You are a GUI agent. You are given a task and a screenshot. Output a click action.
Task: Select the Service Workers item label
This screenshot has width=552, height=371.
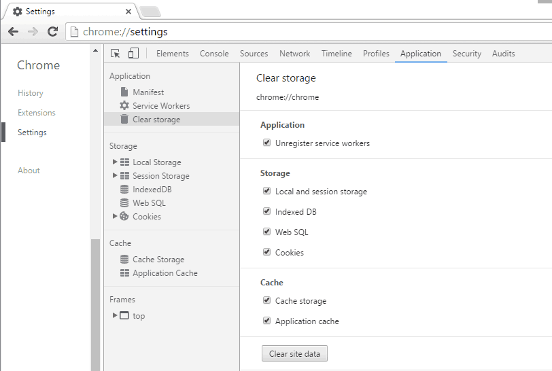click(x=161, y=105)
